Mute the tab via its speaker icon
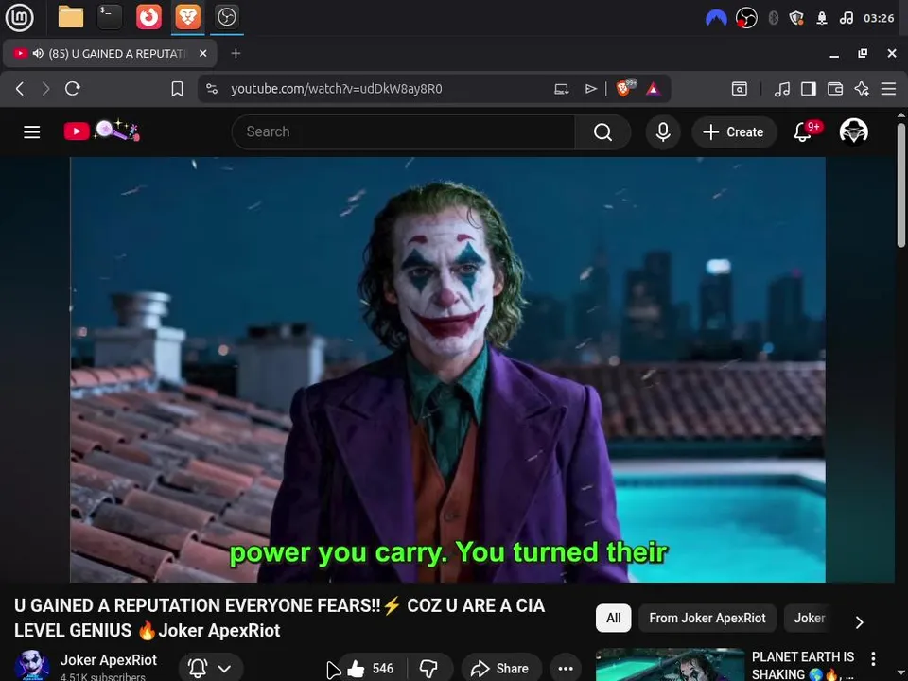 click(x=38, y=53)
